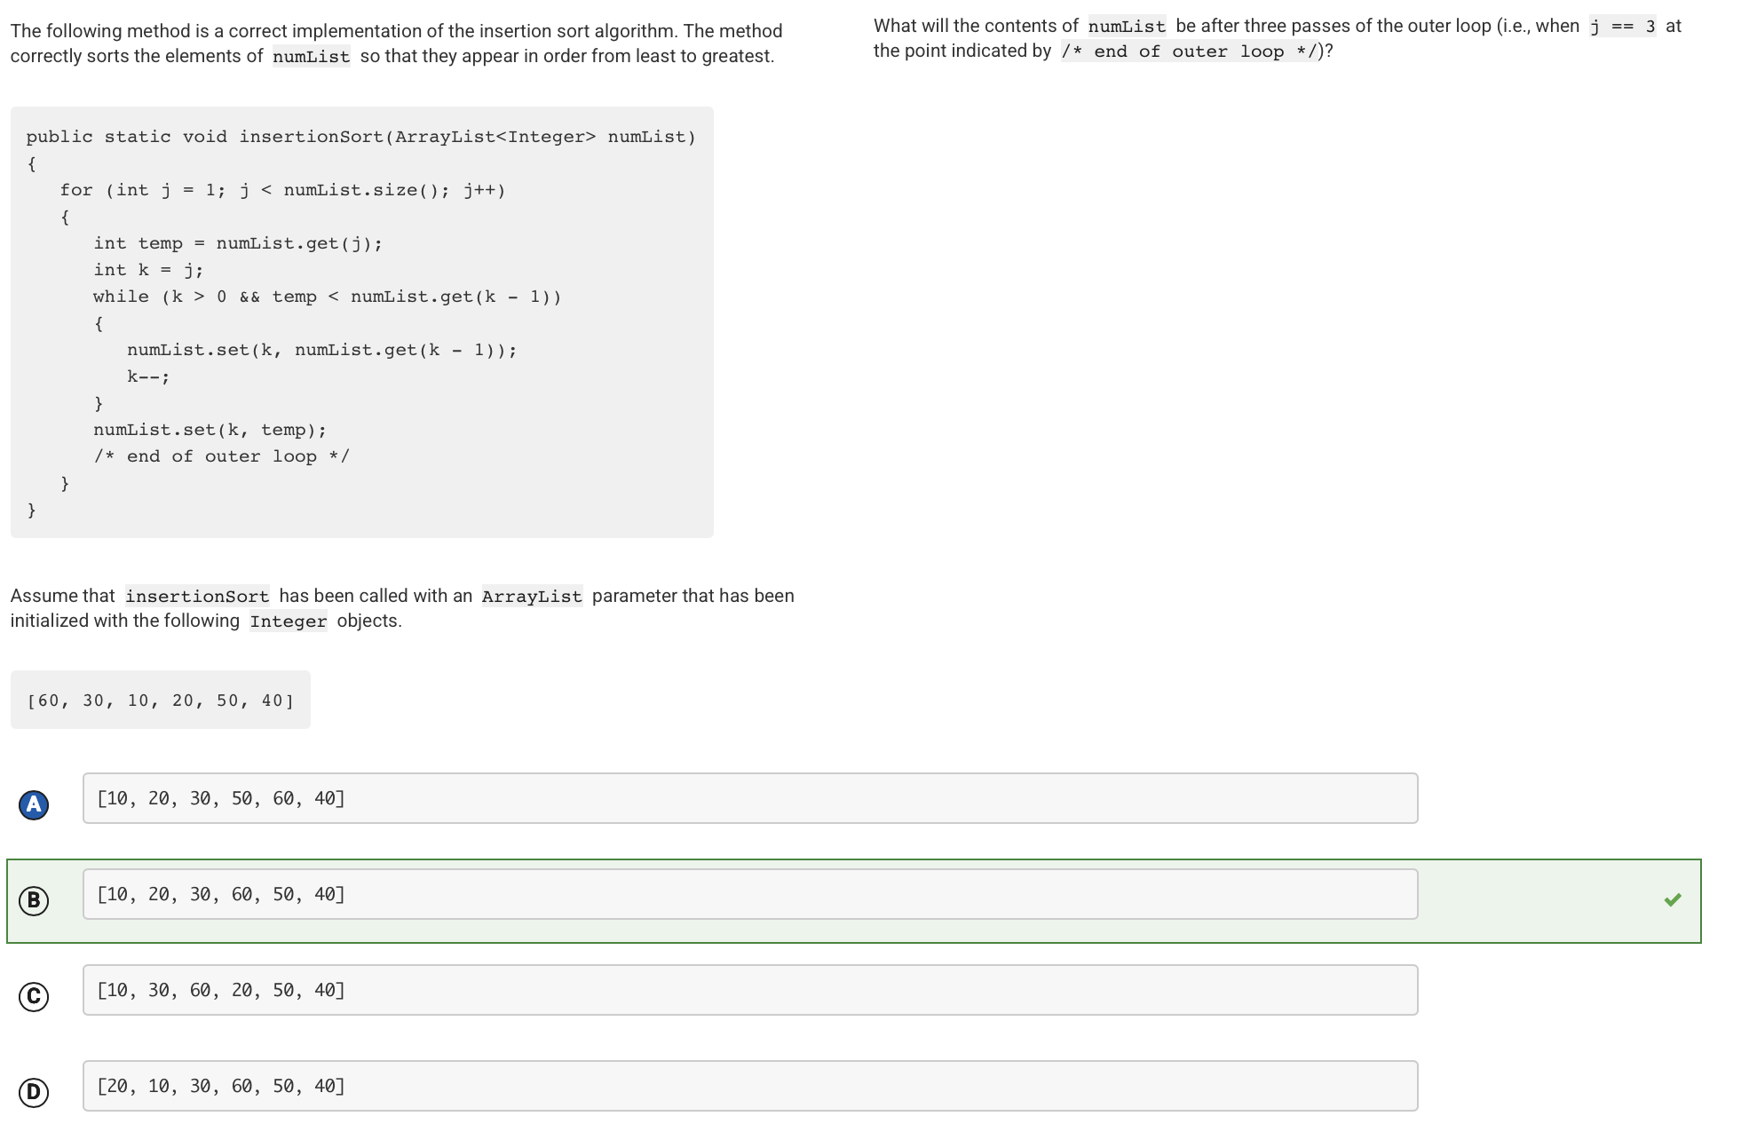Click the while loop line in the code block
The height and width of the screenshot is (1140, 1749).
click(327, 297)
